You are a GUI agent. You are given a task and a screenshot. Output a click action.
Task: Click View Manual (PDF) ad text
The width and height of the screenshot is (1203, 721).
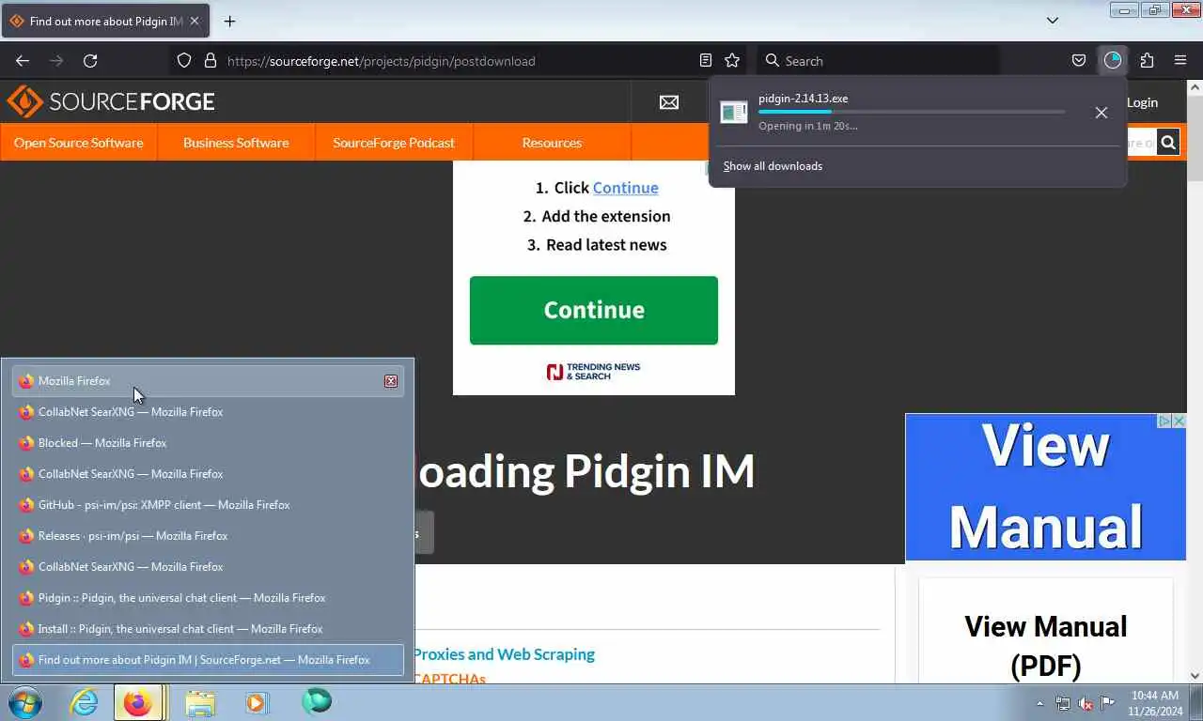[1045, 646]
